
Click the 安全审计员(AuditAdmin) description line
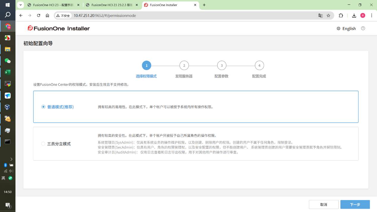168,152
